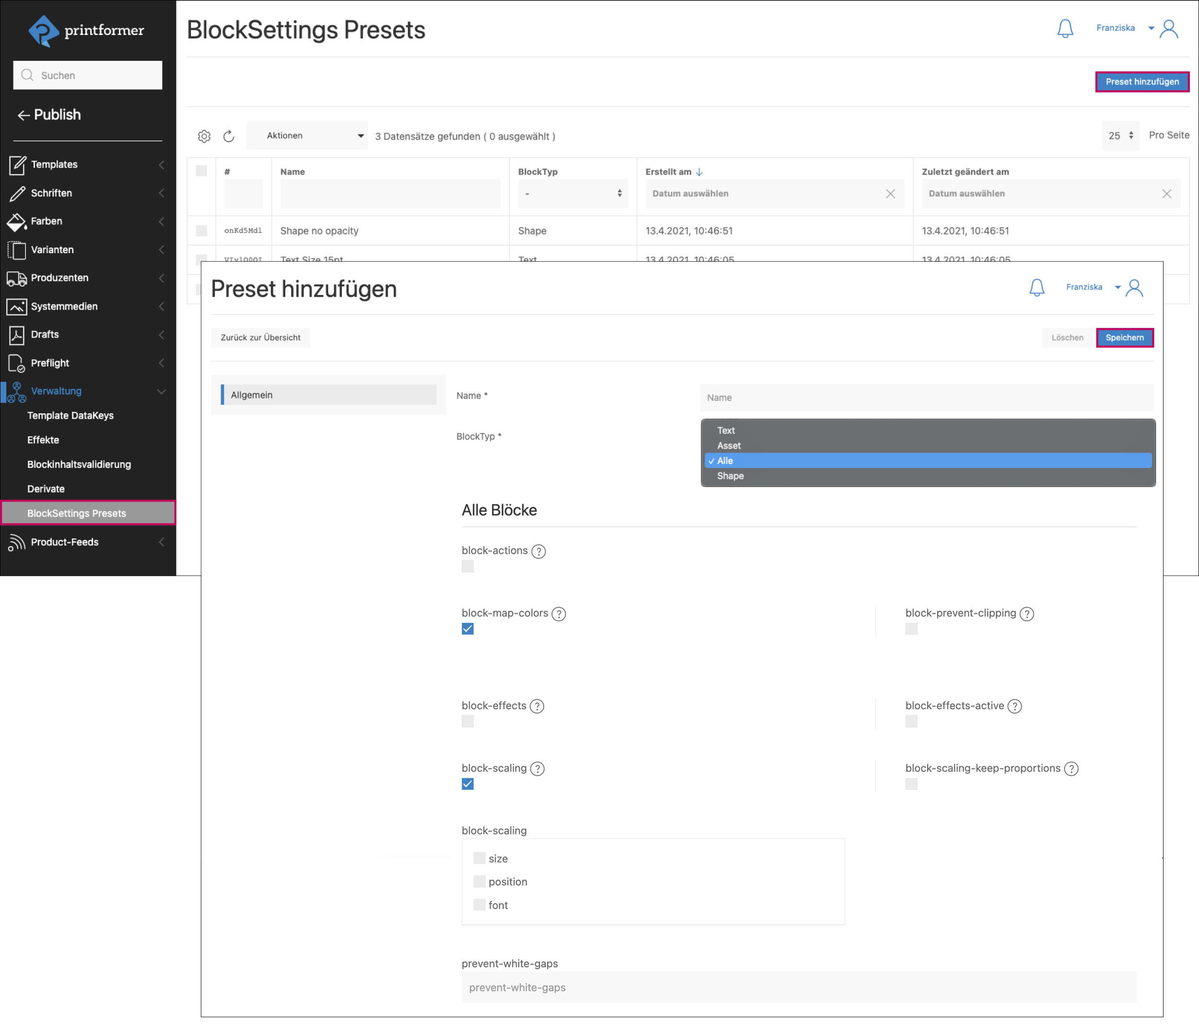Viewport: 1199px width, 1028px height.
Task: Click the notification bell in top header
Action: coord(1065,28)
